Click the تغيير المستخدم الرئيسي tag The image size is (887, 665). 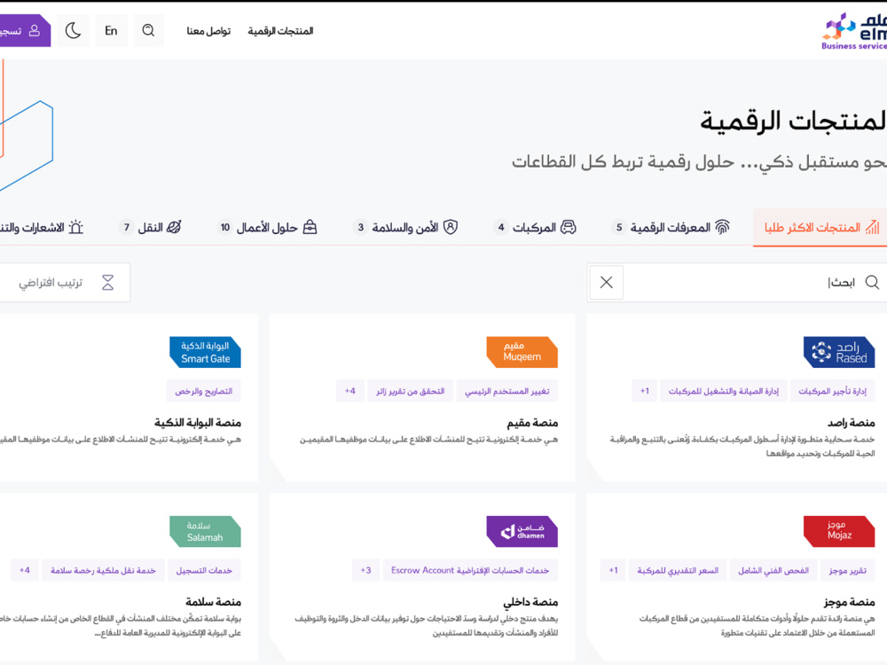coord(507,391)
